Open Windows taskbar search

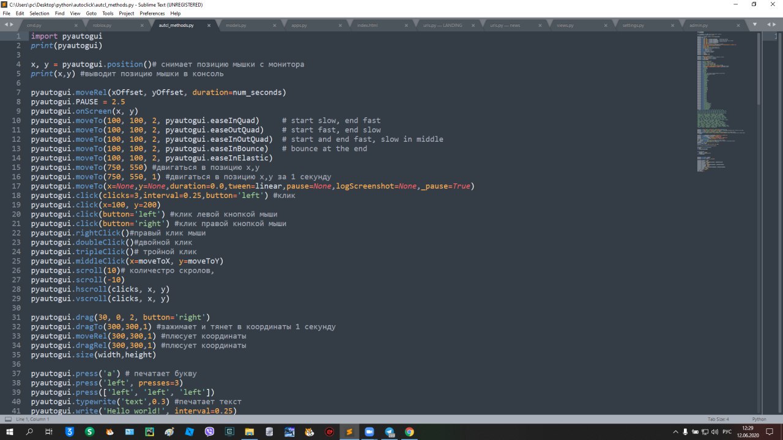29,431
